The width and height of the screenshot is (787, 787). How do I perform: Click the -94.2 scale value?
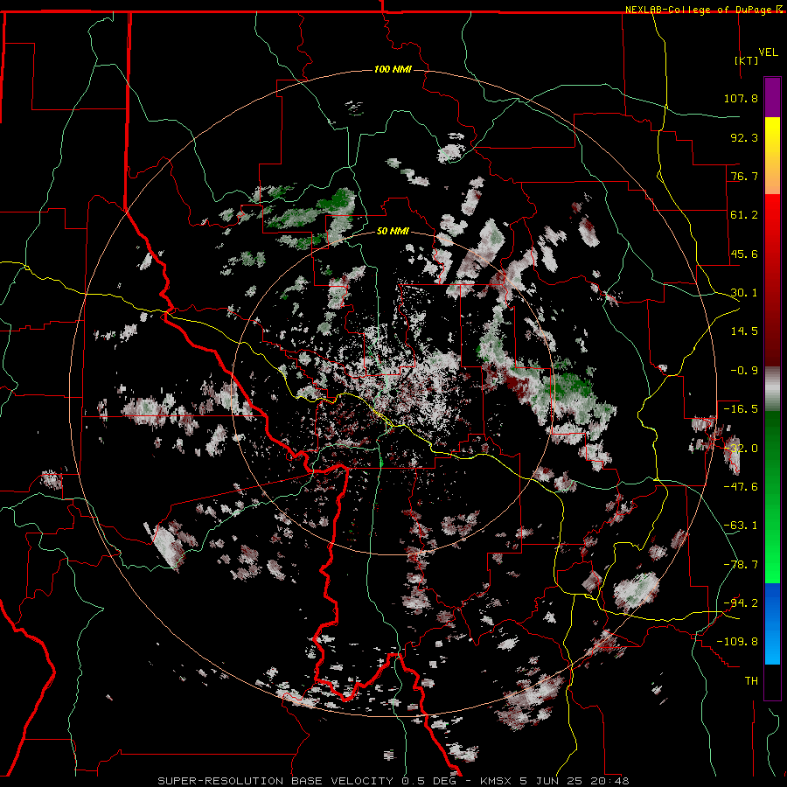pos(741,603)
